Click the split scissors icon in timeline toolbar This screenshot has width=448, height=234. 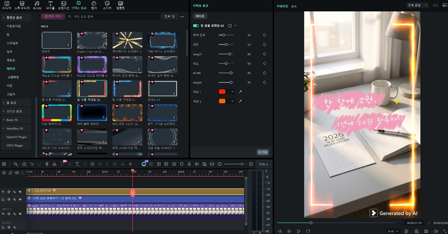(54, 164)
